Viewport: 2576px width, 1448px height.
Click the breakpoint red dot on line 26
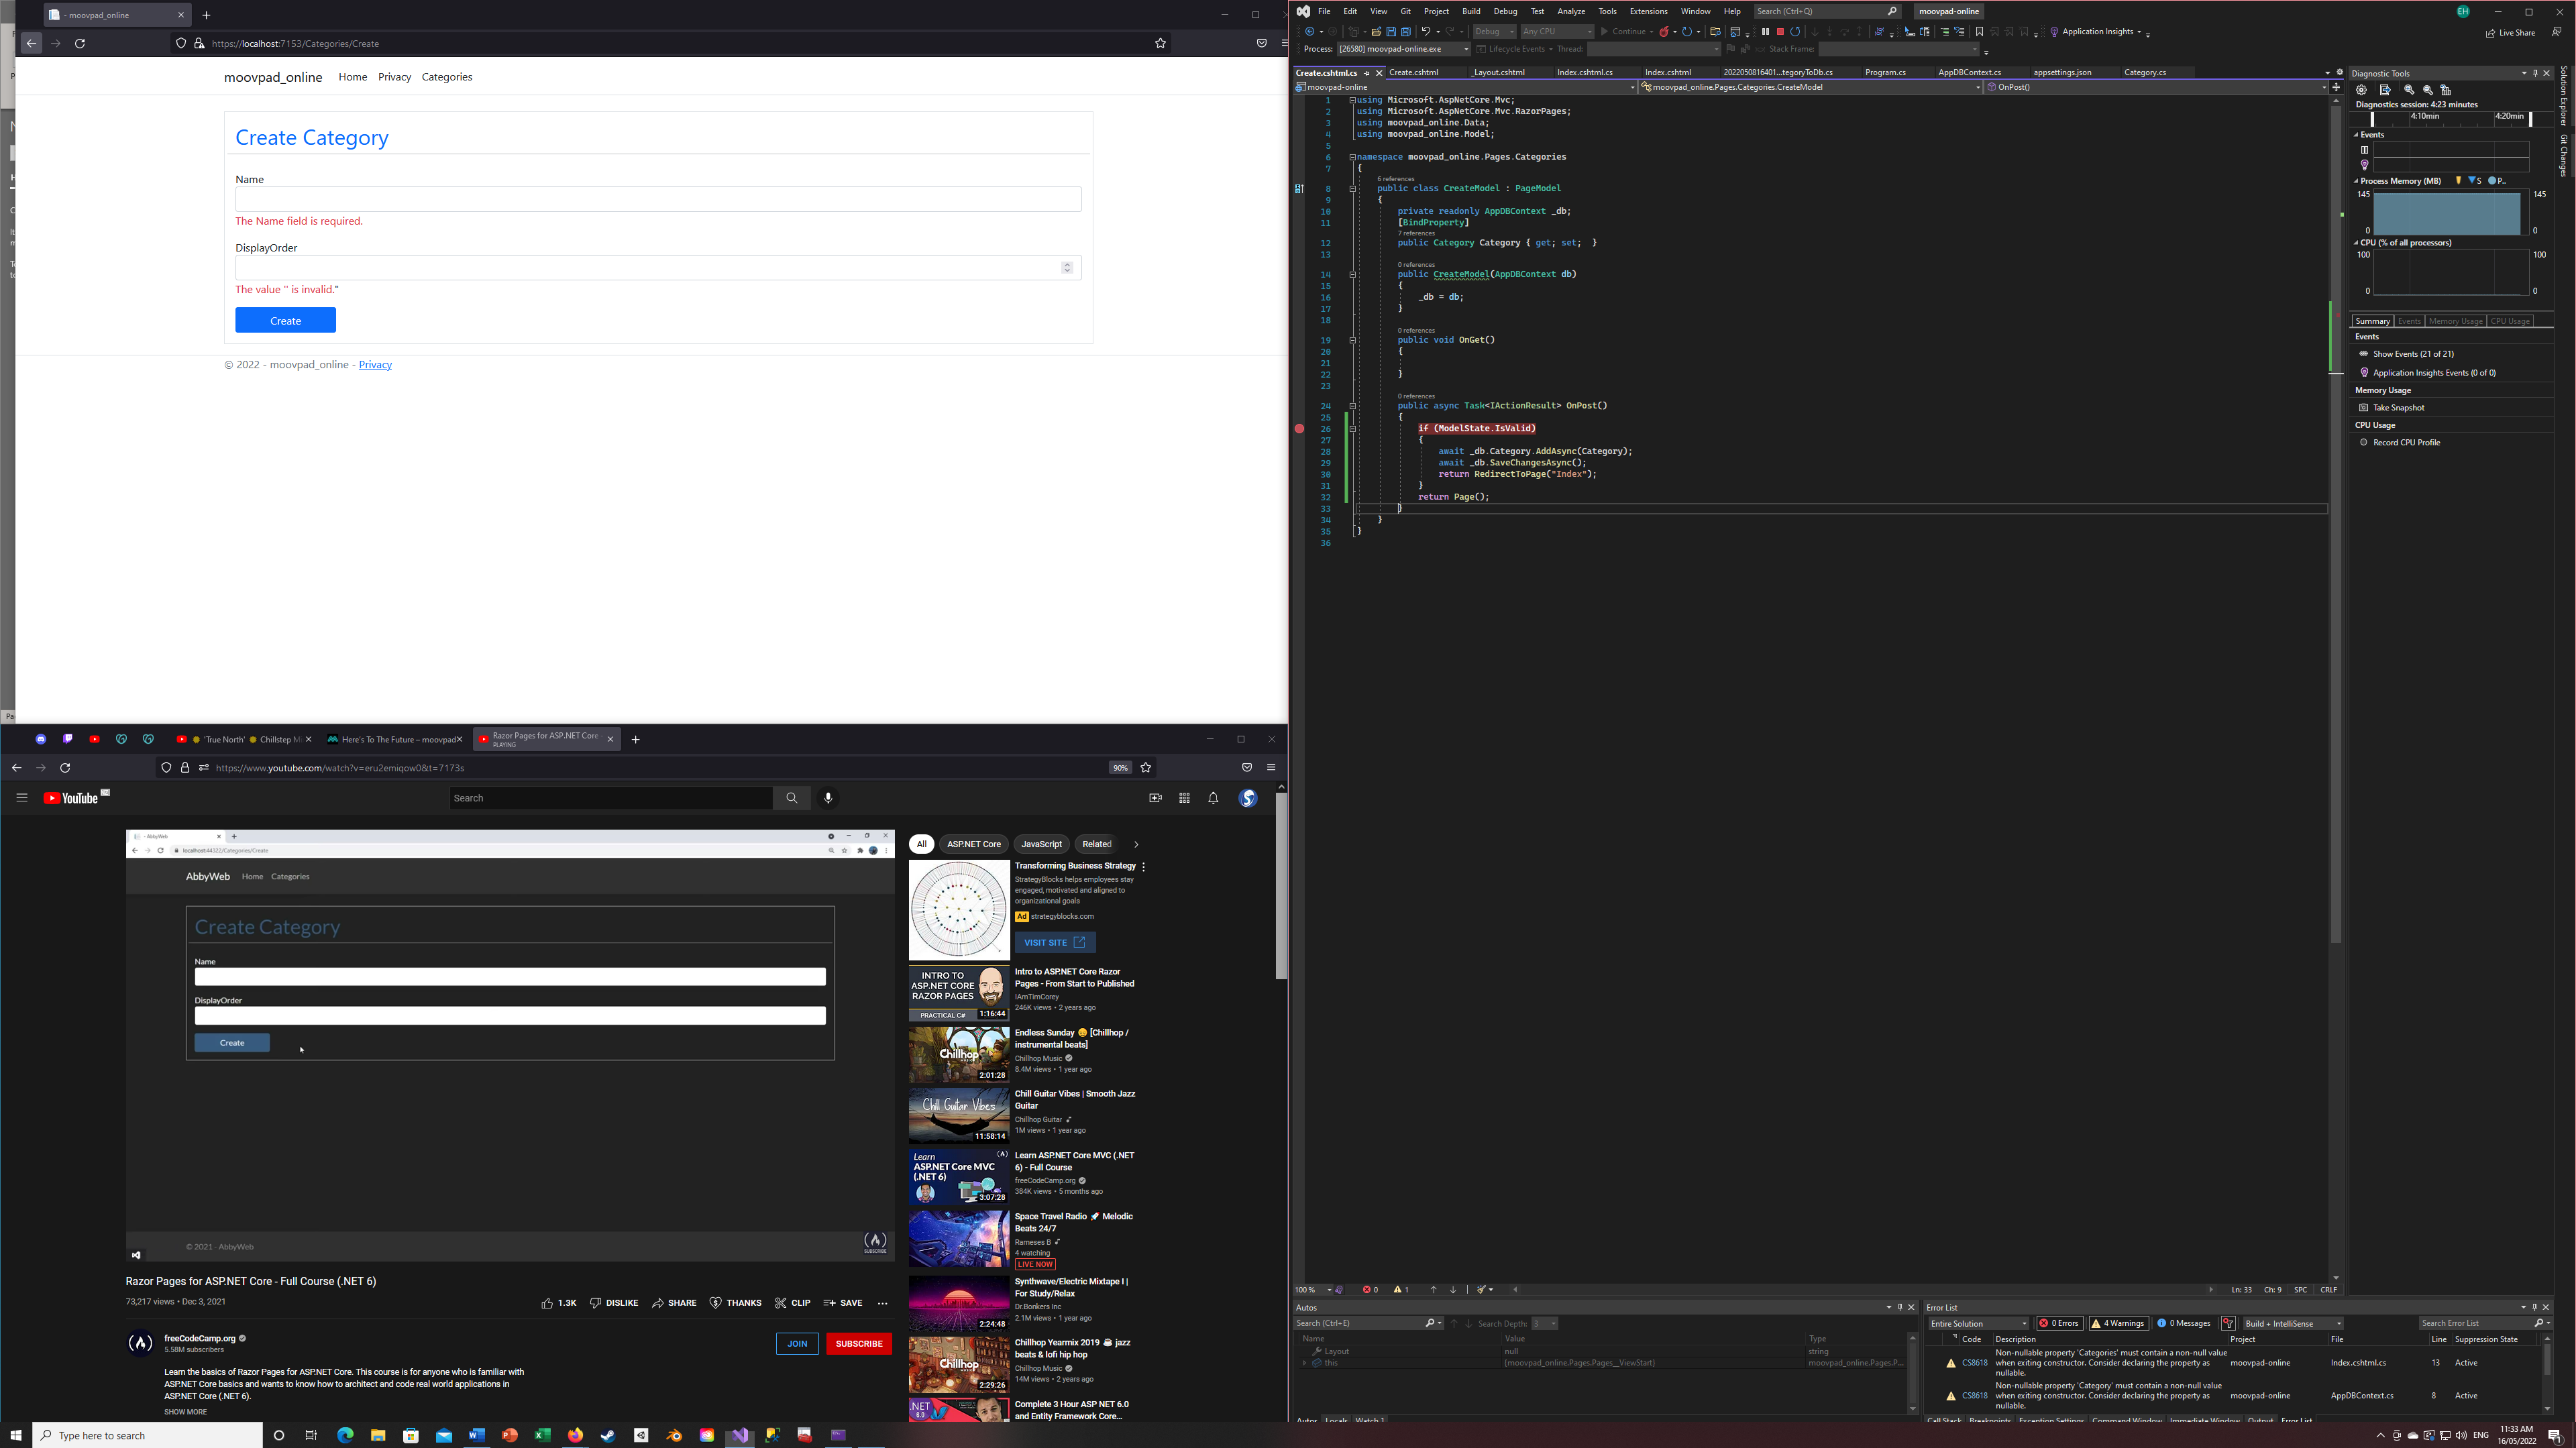[x=1299, y=428]
